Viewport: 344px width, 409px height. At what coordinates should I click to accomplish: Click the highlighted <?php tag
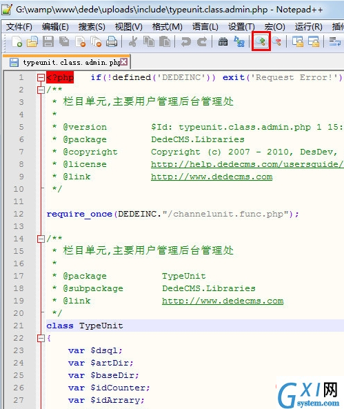point(60,77)
